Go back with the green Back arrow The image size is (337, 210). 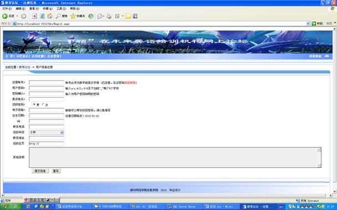click(5, 16)
